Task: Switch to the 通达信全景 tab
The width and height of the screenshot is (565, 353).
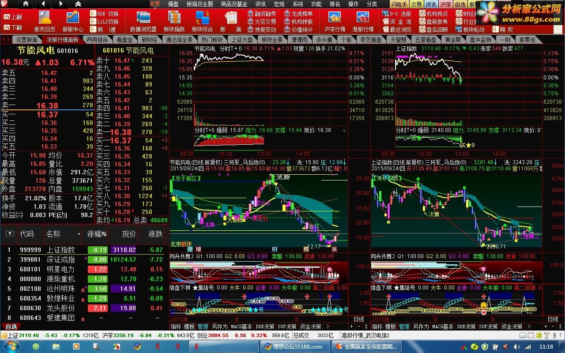Action: pyautogui.click(x=179, y=40)
